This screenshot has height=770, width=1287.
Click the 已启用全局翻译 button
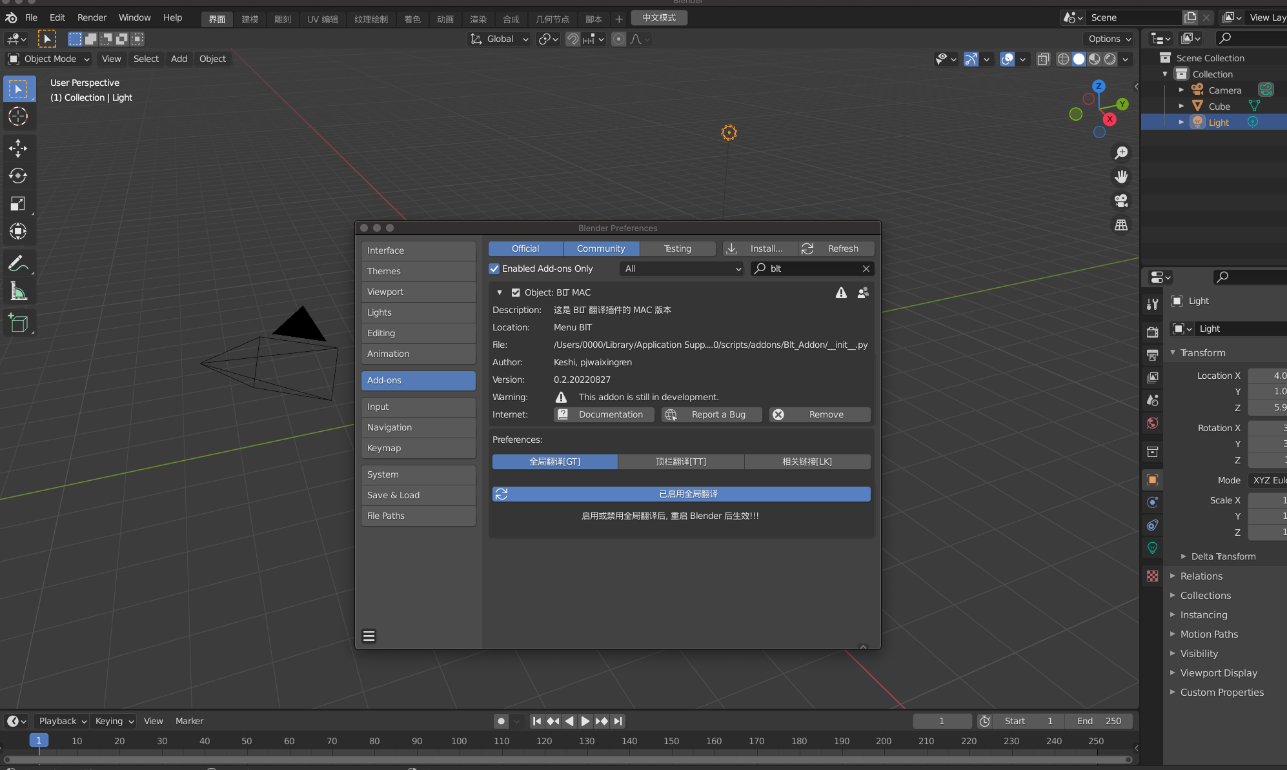coord(682,494)
